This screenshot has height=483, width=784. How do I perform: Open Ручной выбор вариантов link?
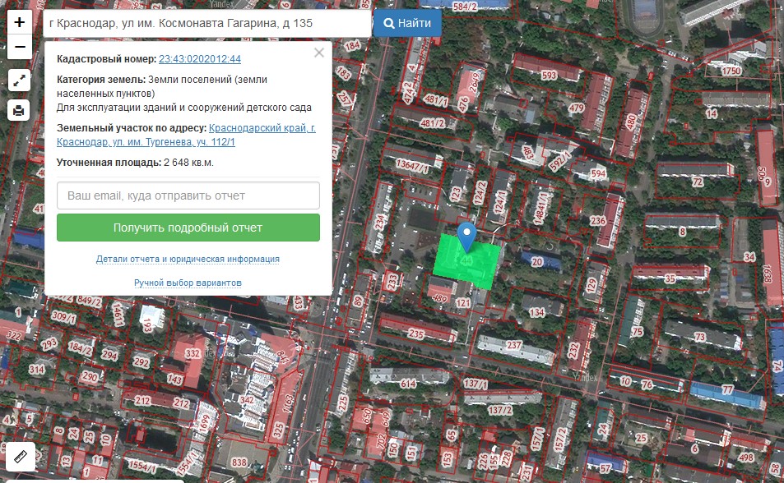tap(188, 283)
